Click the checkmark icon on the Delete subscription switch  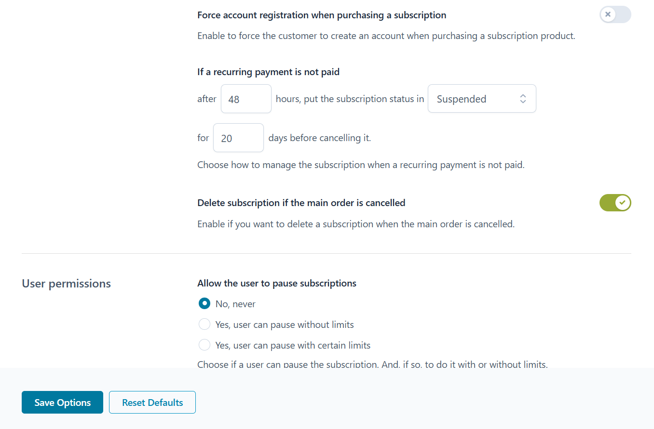pyautogui.click(x=623, y=203)
